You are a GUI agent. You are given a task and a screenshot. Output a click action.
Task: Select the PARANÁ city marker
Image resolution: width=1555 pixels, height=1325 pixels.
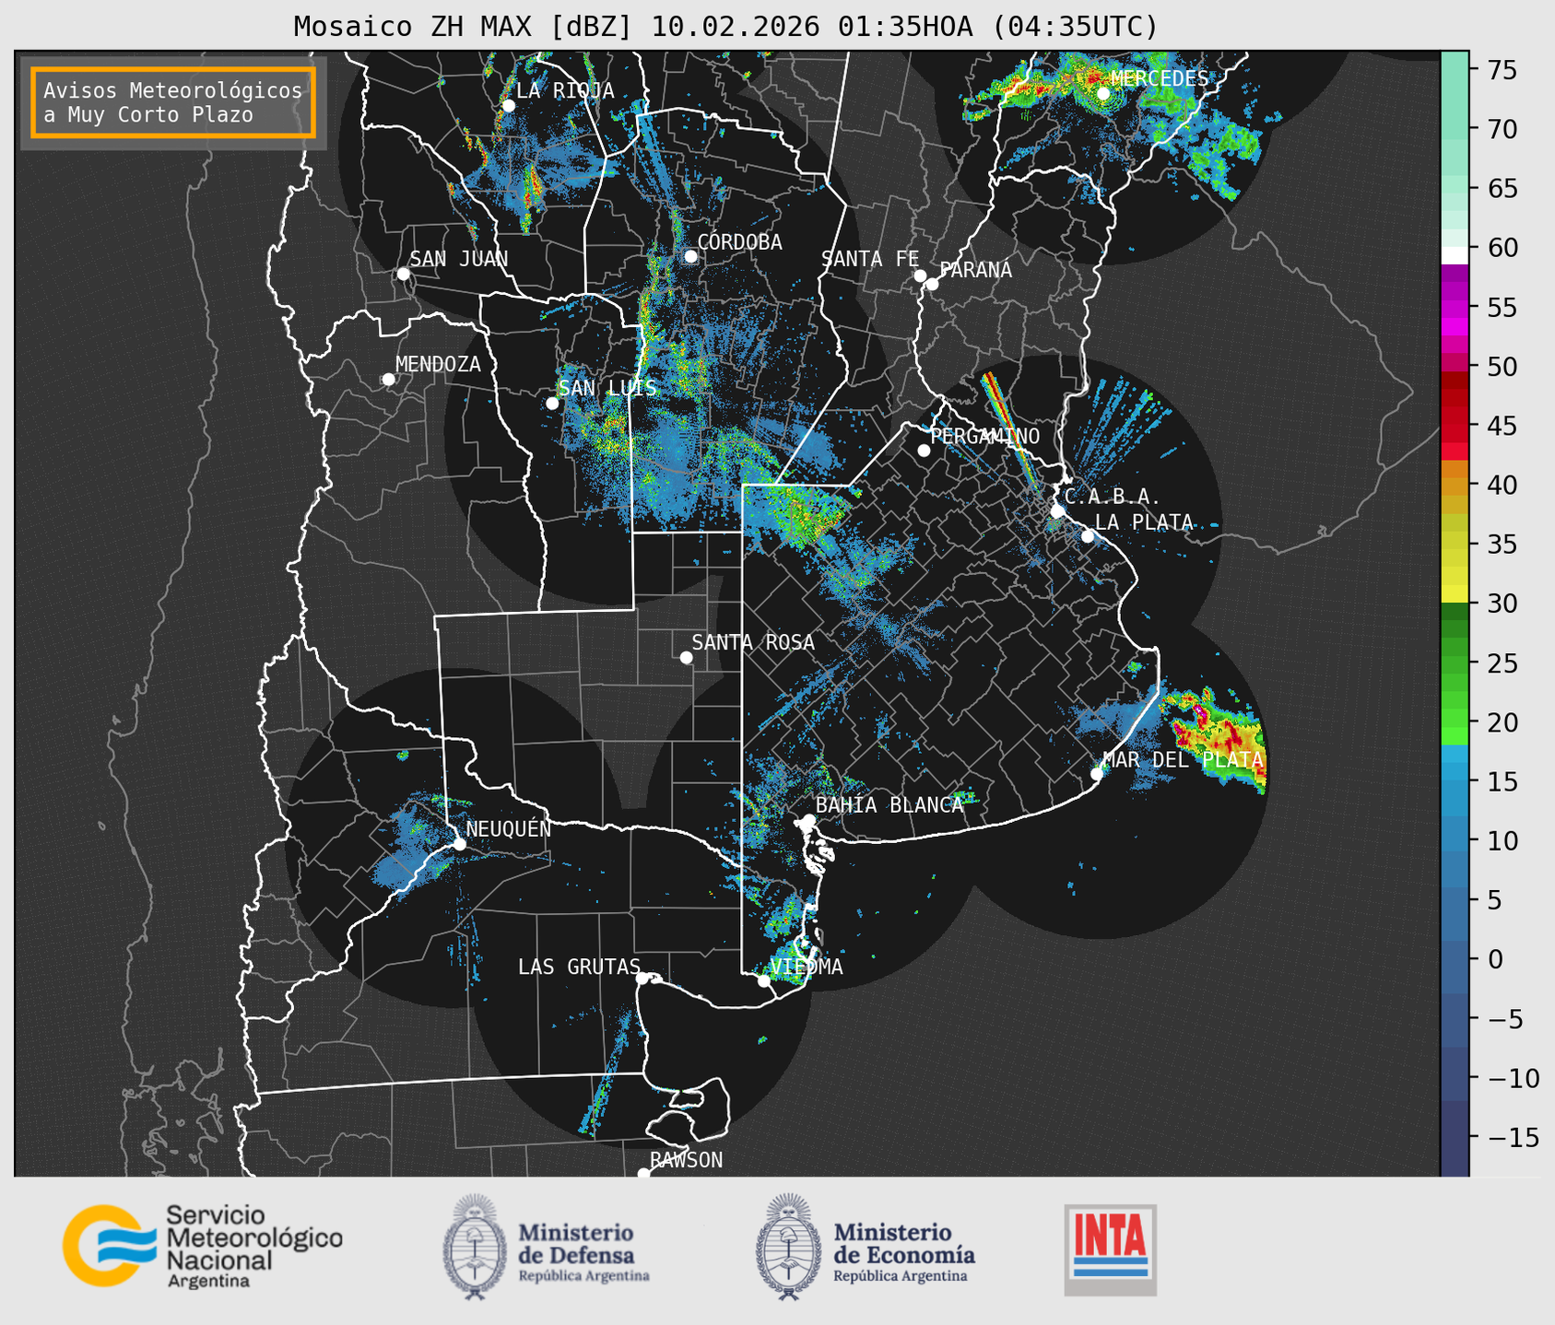(x=932, y=284)
